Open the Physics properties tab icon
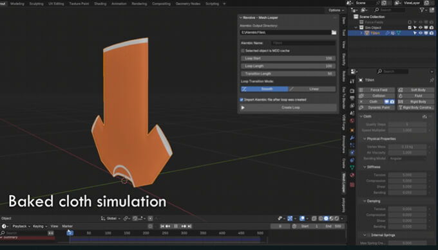This screenshot has width=438, height=250. click(352, 152)
